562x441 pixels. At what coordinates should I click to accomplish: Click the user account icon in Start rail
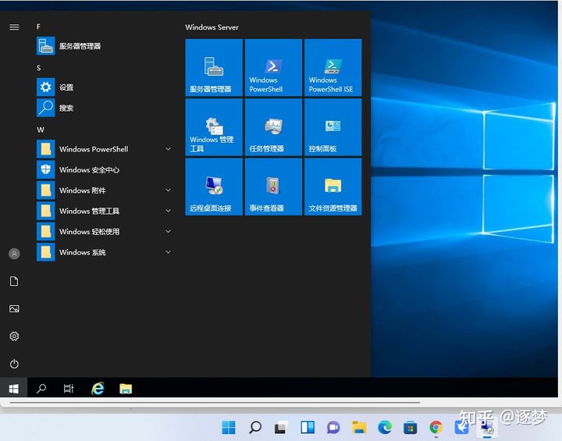[14, 254]
